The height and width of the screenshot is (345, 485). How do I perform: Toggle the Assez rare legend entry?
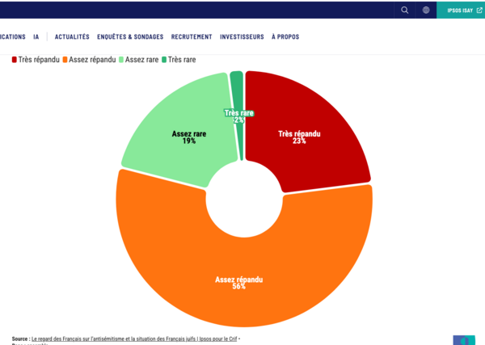pos(139,60)
